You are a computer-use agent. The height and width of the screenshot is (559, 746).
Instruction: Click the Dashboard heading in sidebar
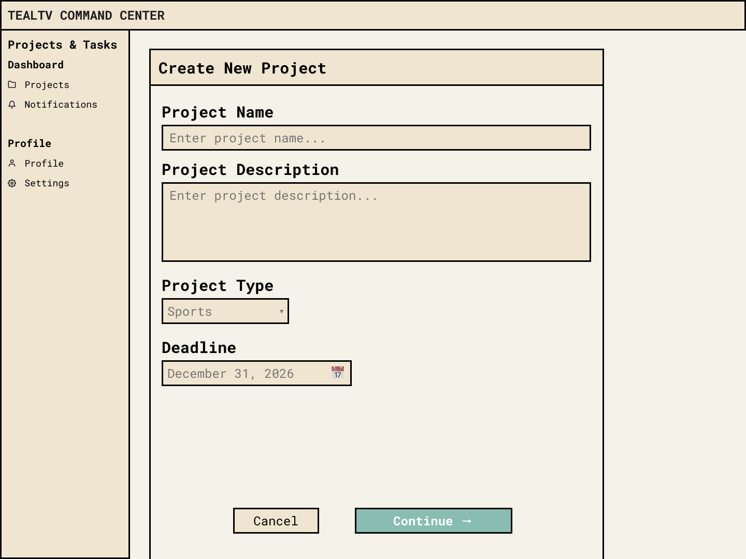pos(36,65)
